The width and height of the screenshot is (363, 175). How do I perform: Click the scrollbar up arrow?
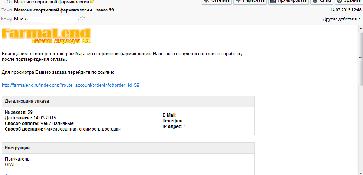coord(360,28)
